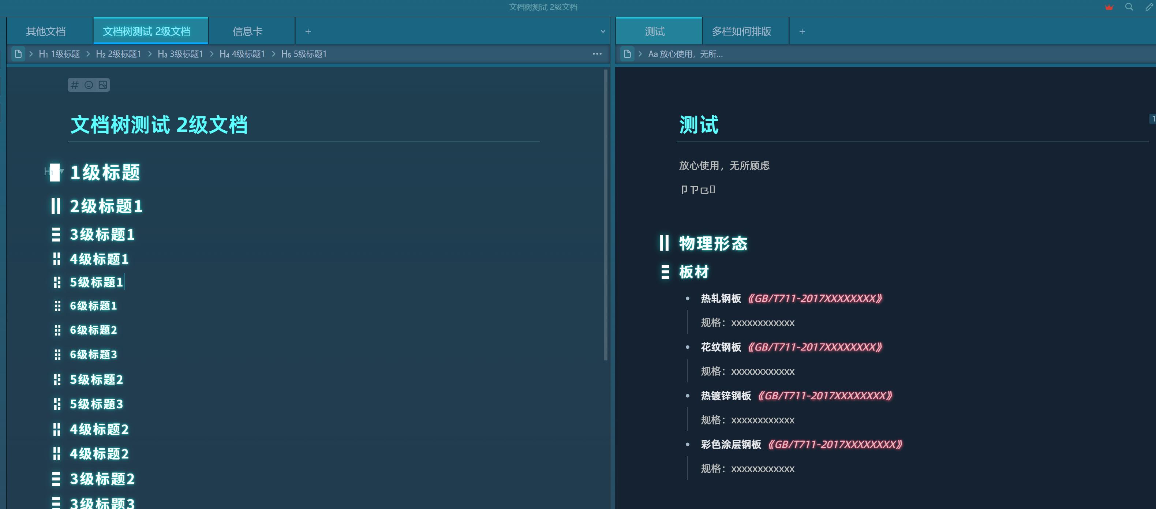
Task: Open left pane three-dots more menu
Action: (597, 54)
